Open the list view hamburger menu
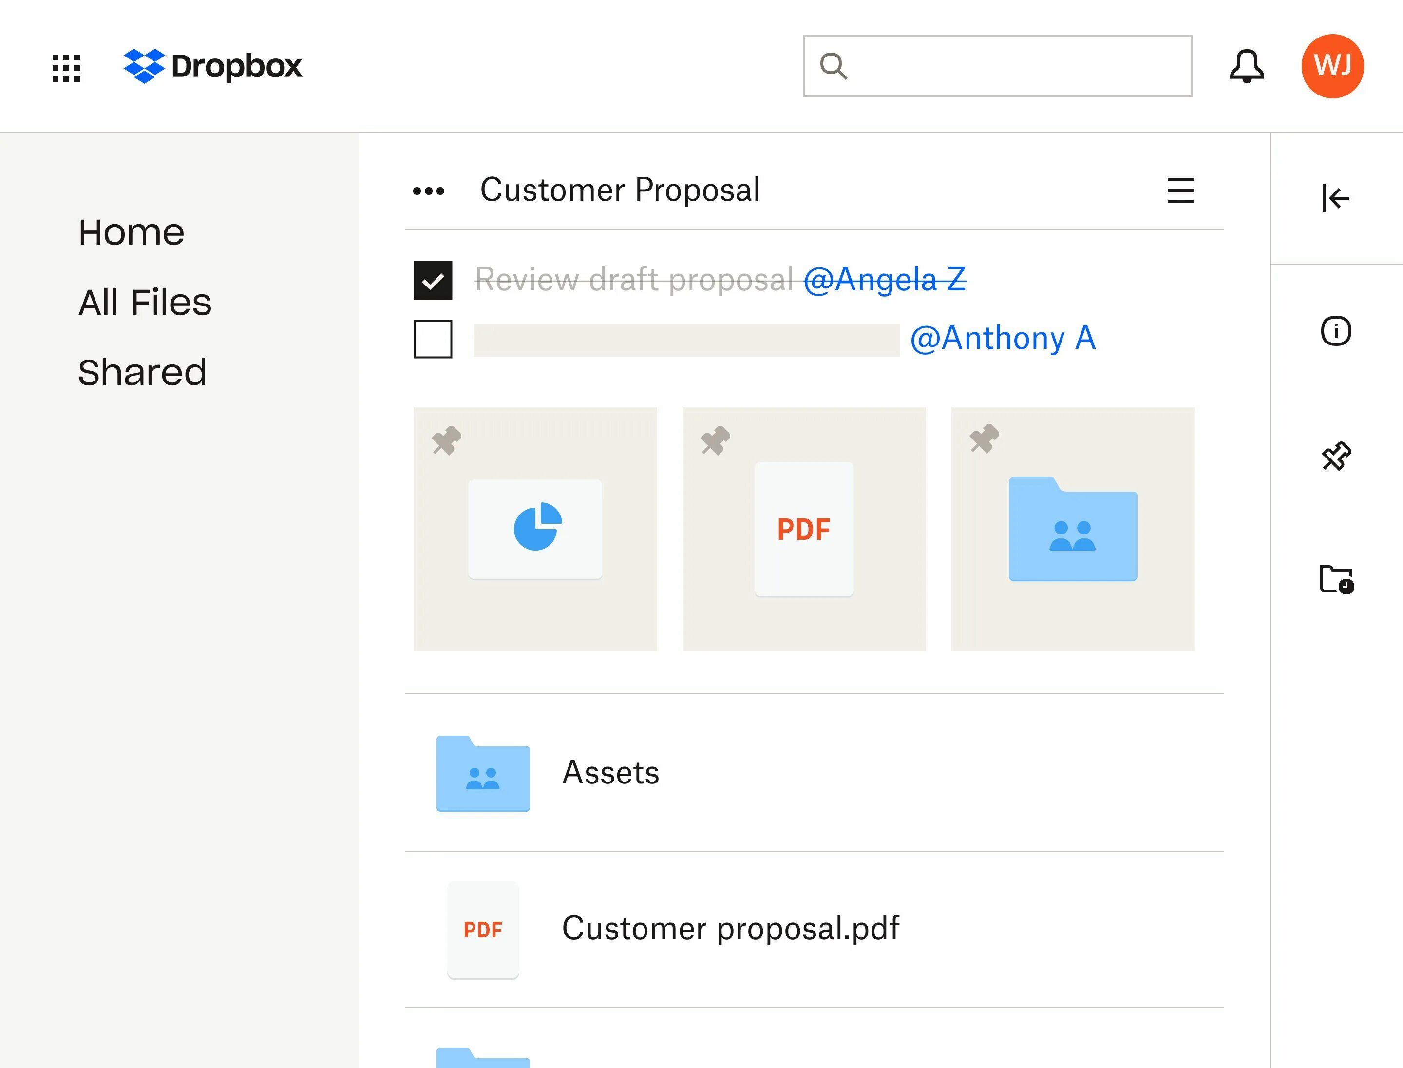This screenshot has width=1403, height=1068. click(1180, 191)
